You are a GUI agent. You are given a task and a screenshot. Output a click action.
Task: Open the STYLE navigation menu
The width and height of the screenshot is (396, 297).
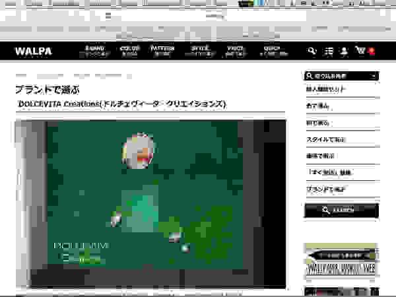coord(200,51)
